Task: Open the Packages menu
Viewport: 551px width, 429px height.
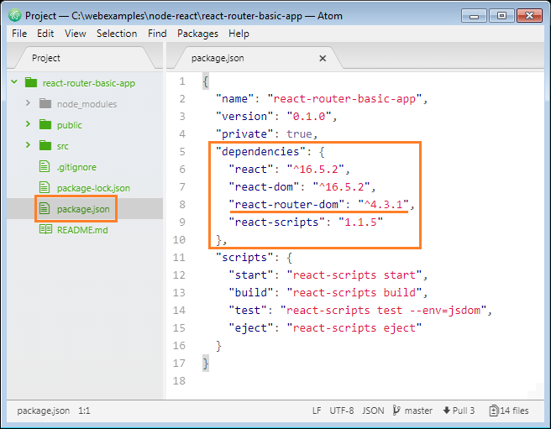Action: coord(197,34)
